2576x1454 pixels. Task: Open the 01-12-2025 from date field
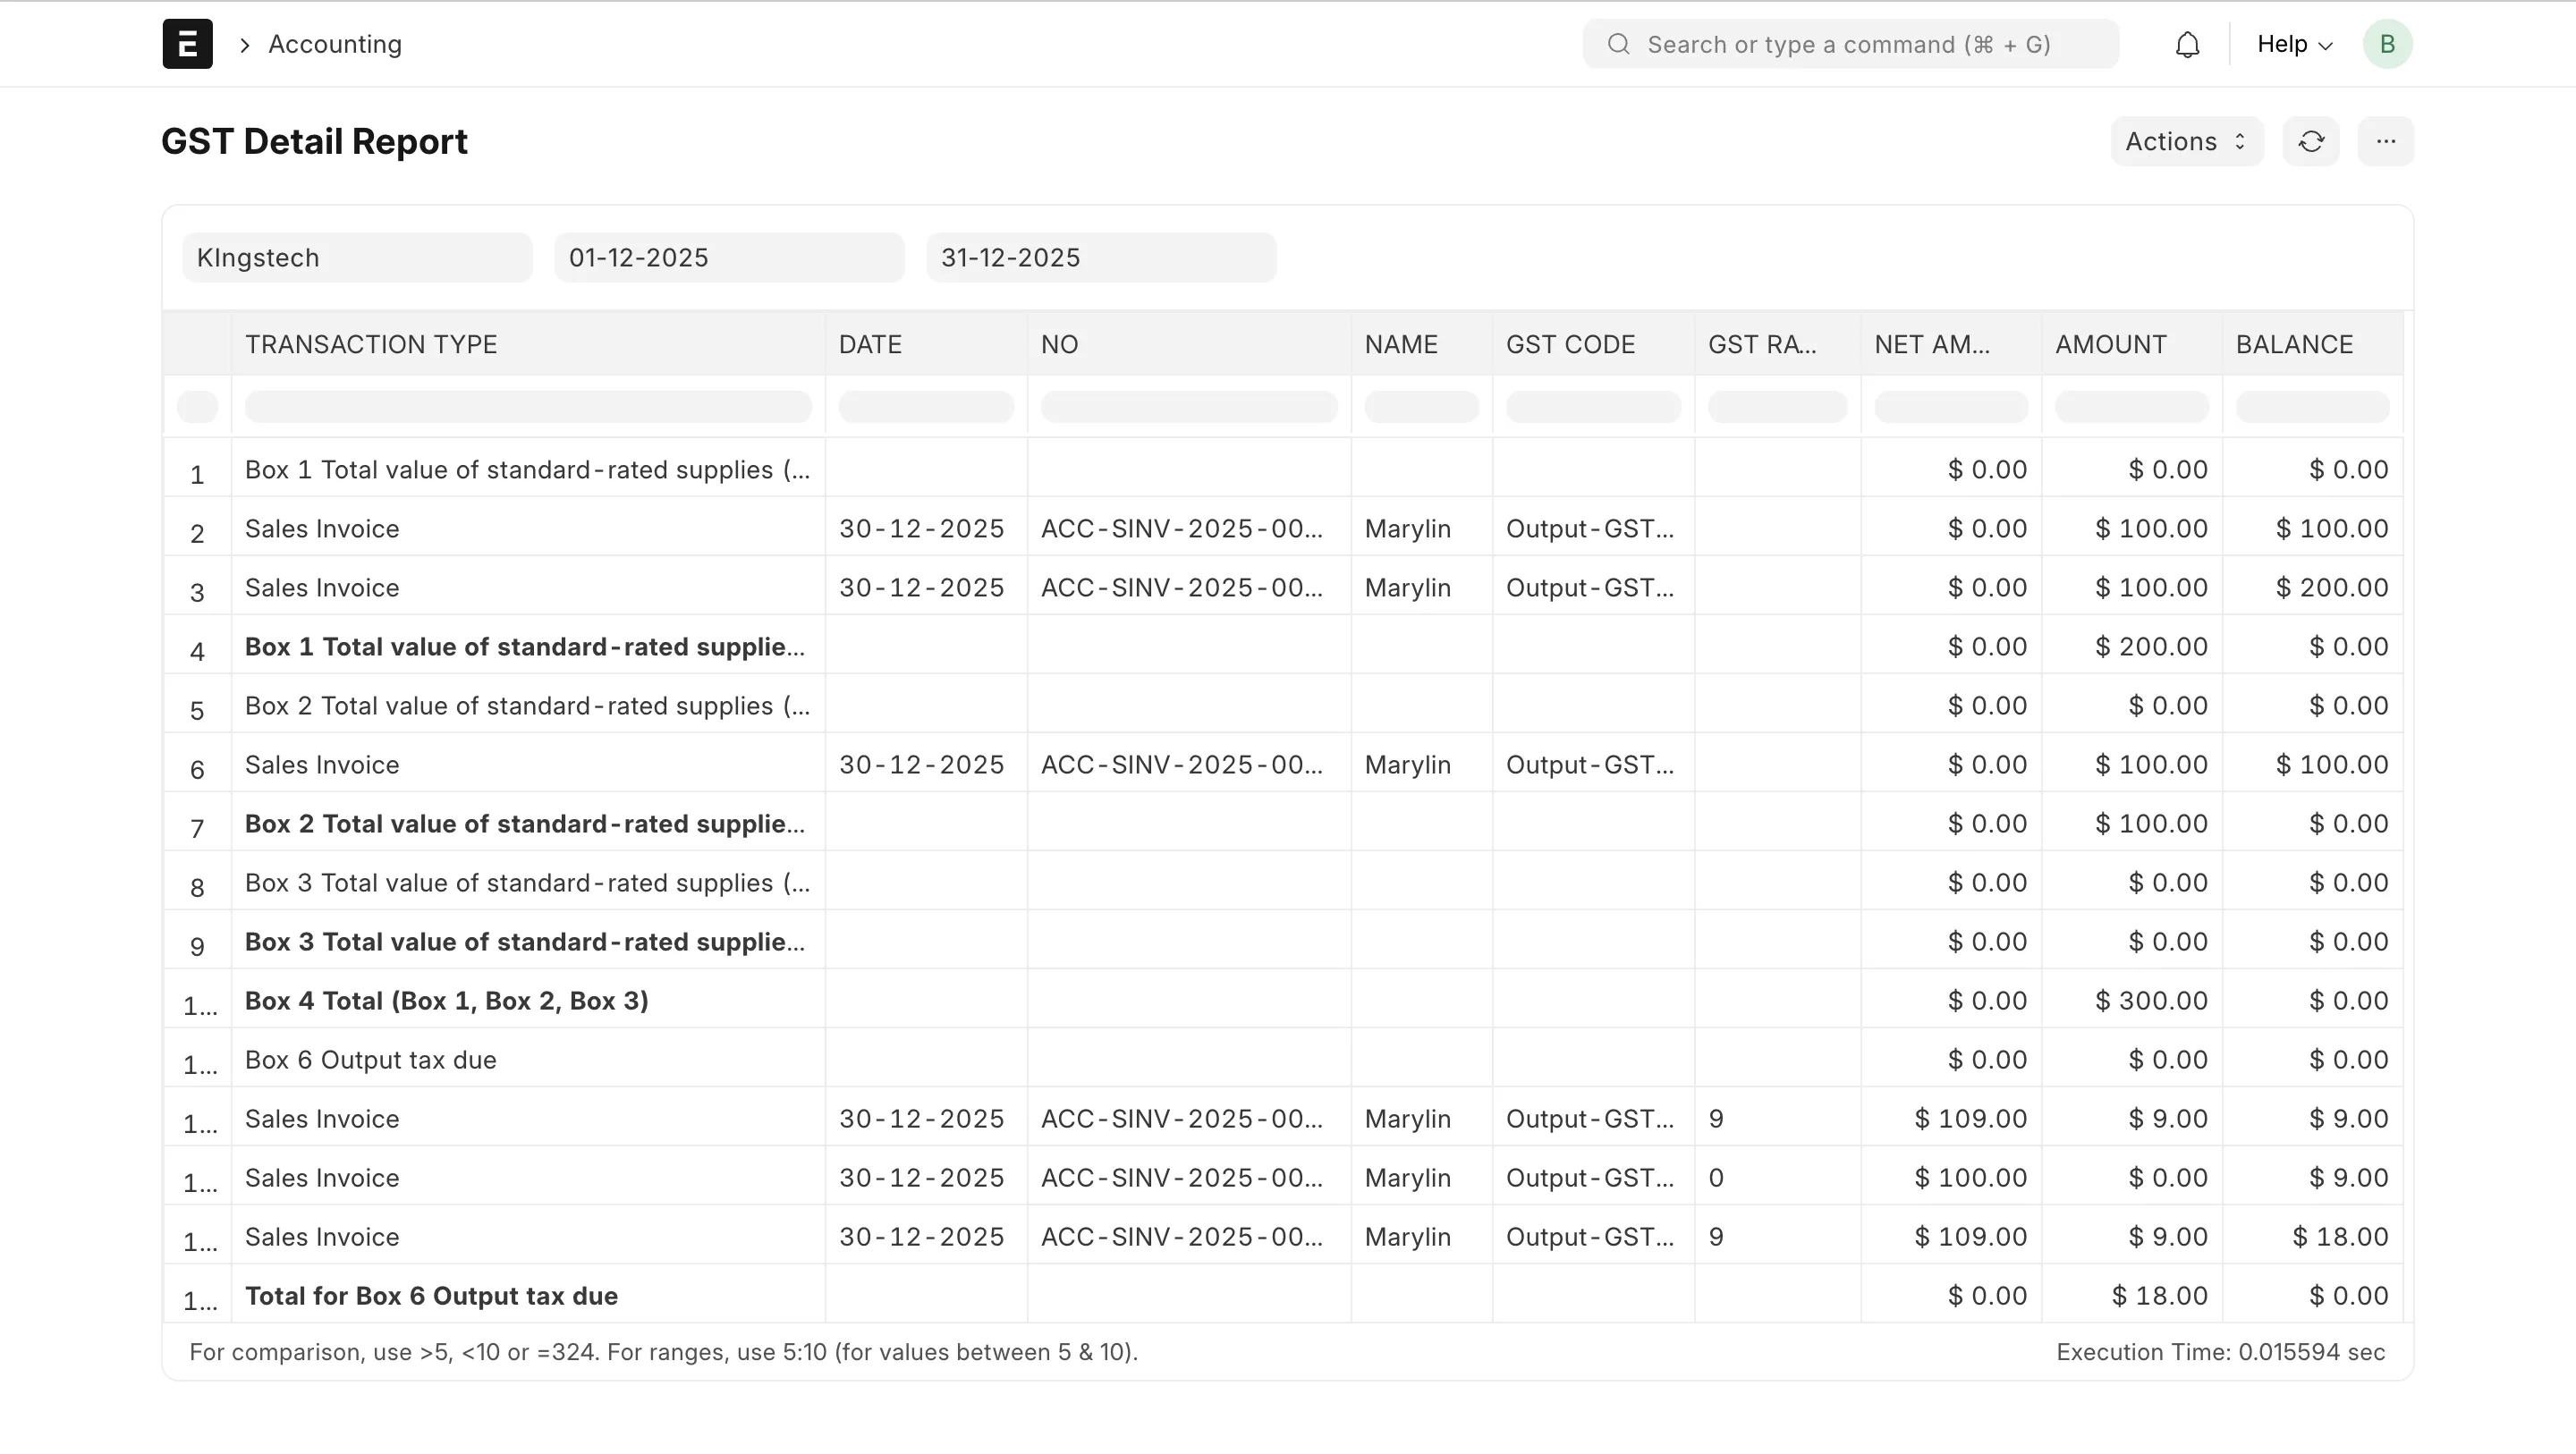coord(729,258)
